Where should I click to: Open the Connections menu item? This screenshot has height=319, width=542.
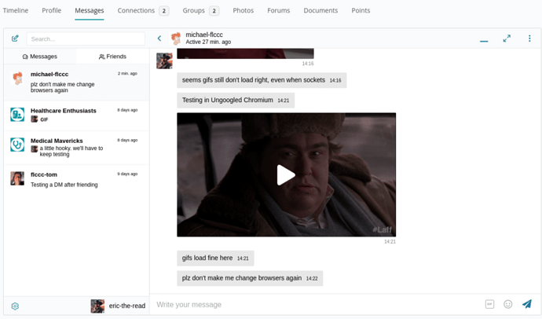click(x=142, y=11)
